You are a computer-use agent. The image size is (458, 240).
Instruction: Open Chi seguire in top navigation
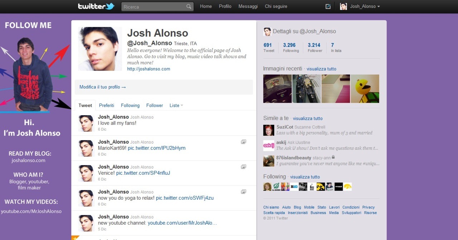[x=276, y=6]
